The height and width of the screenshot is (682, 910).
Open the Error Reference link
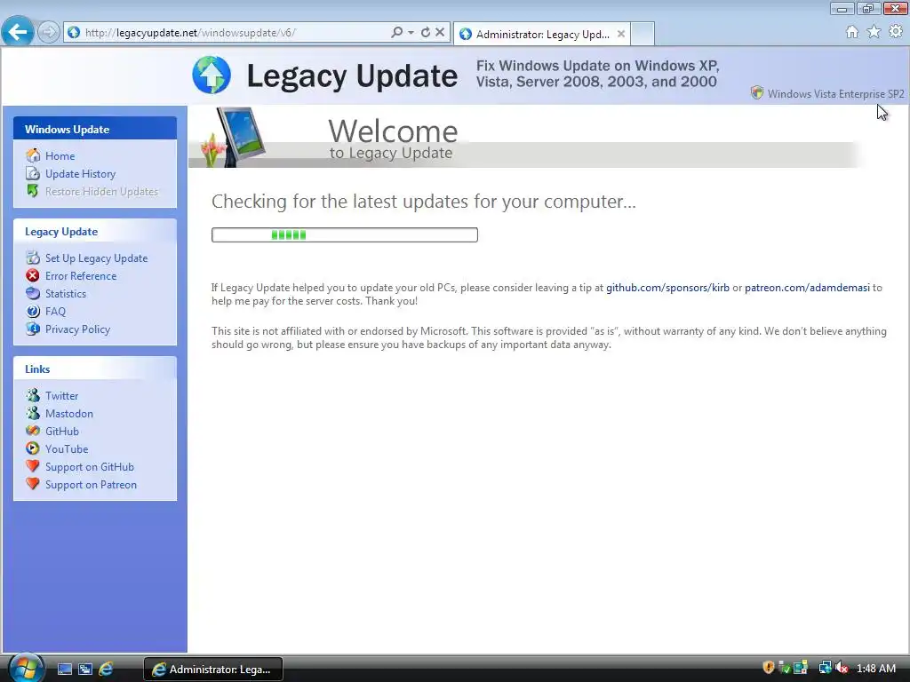(81, 276)
